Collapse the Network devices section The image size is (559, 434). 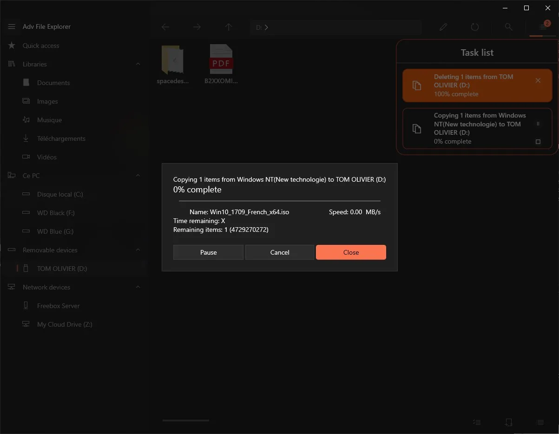pos(138,287)
